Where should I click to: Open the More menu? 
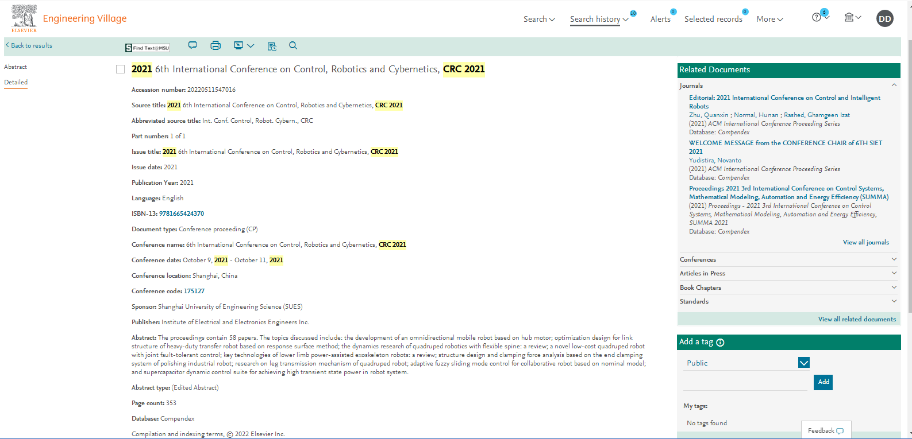pos(769,19)
